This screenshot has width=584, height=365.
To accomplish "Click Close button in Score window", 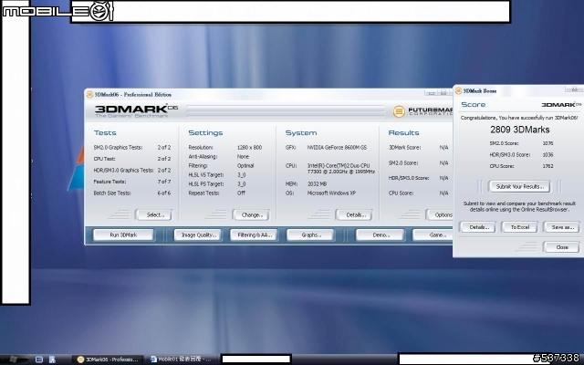I will [562, 247].
